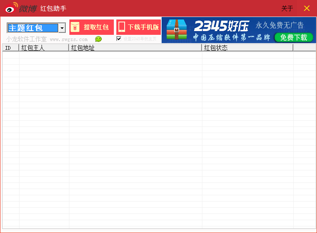
Task: Open the www.swgzs.com website link
Action: [69, 39]
